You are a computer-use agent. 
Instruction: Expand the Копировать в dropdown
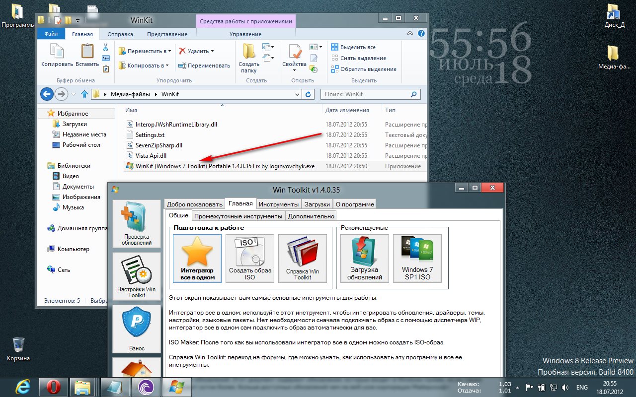tap(167, 66)
